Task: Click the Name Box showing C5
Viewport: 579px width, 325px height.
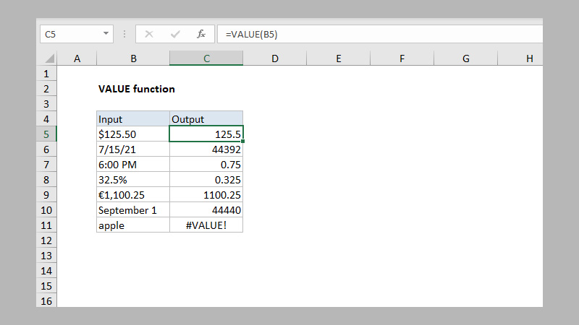Action: (69, 34)
